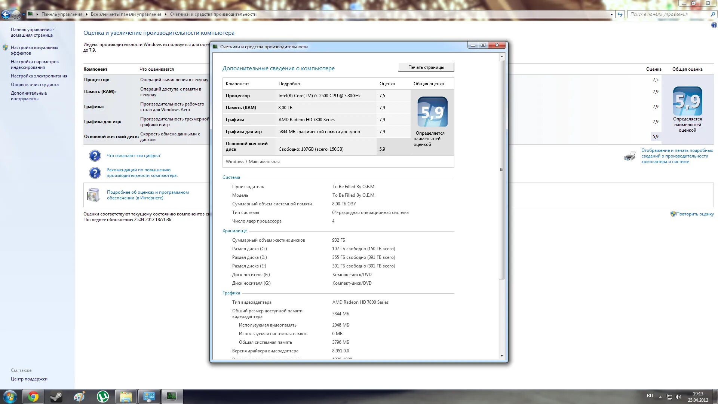Open Steam from taskbar
Image resolution: width=718 pixels, height=404 pixels.
point(56,397)
